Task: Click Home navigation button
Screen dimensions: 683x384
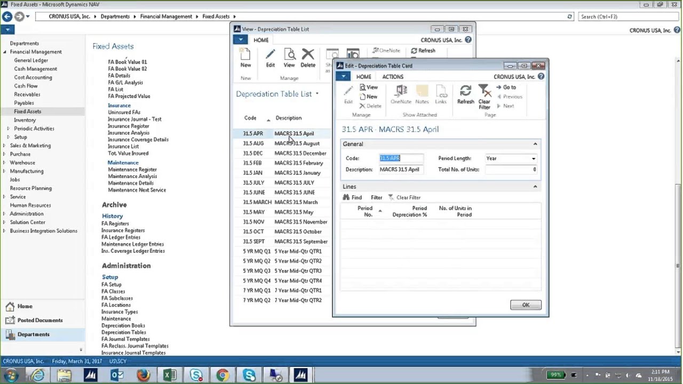Action: (25, 306)
